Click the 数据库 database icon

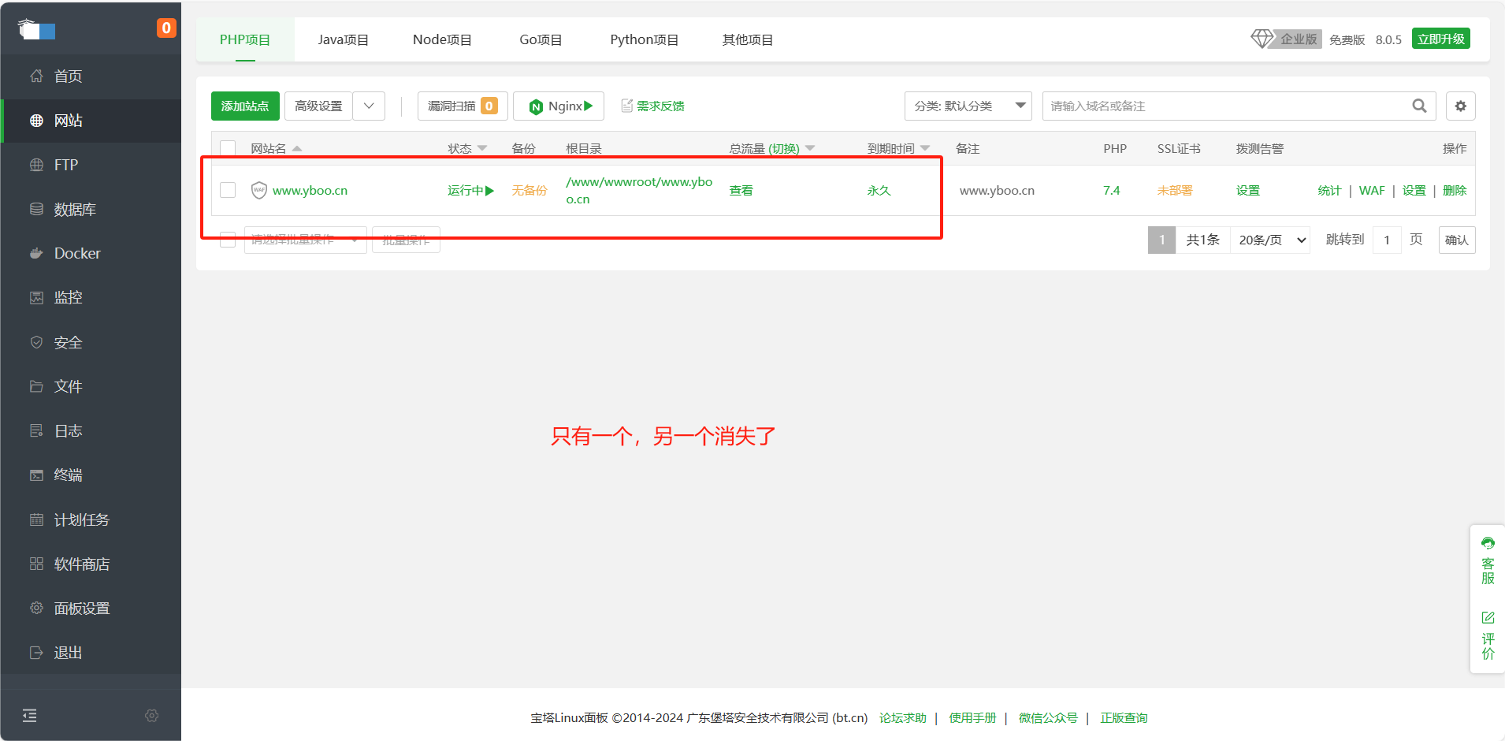pos(36,209)
